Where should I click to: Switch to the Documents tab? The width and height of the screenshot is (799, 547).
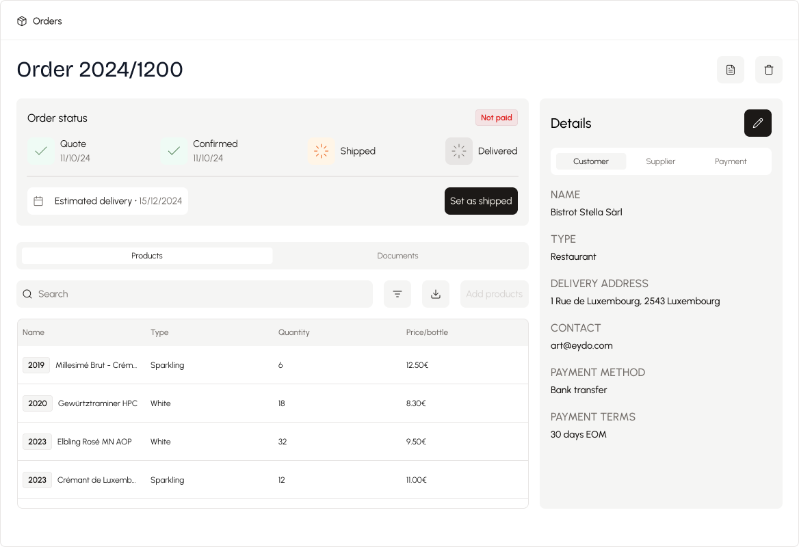click(x=397, y=256)
